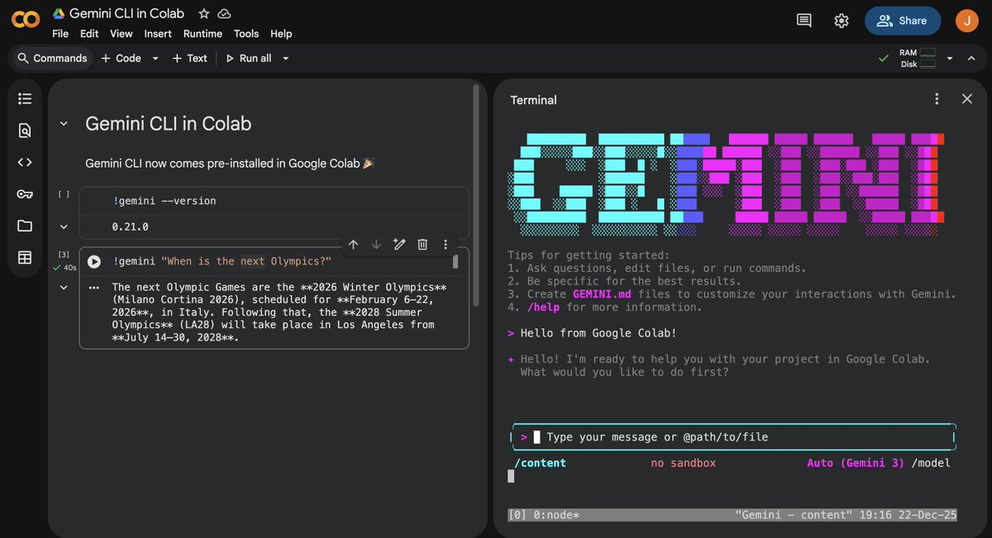Click the edit with AI pencil icon
Screen dimensions: 992x538
pyautogui.click(x=399, y=245)
